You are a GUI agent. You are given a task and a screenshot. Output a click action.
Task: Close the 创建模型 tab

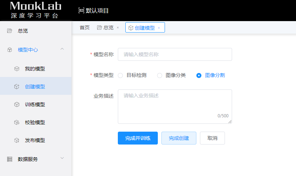coord(159,28)
